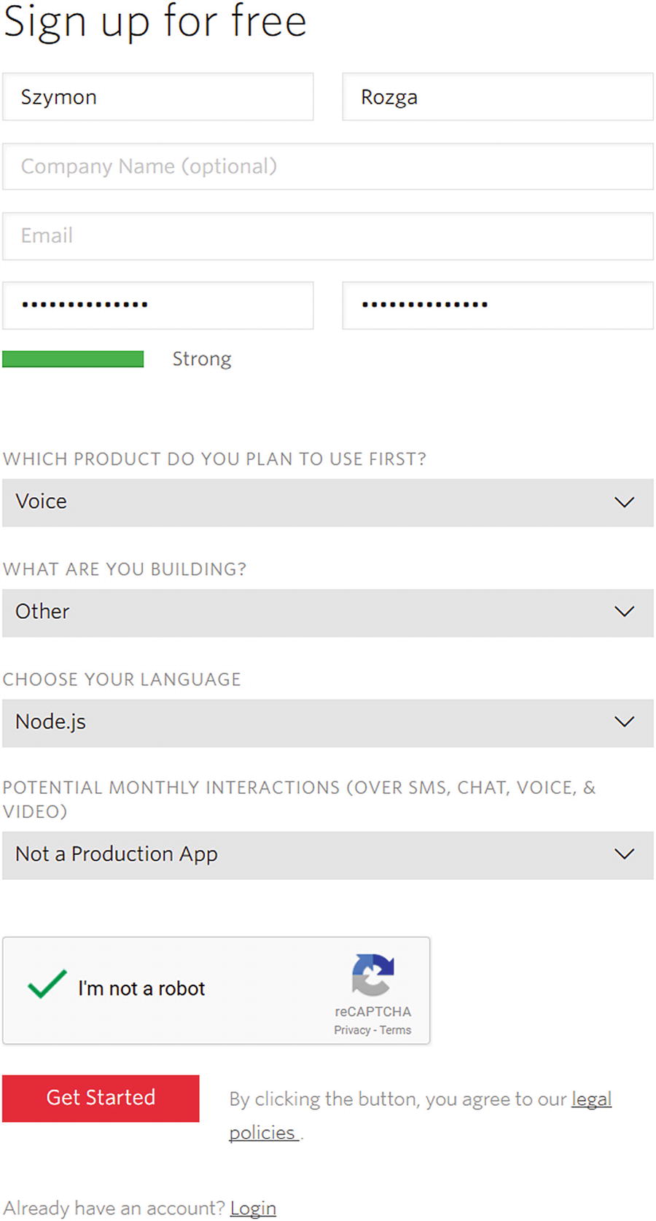The width and height of the screenshot is (656, 1221).
Task: Focus the Company Name optional field
Action: [x=327, y=167]
